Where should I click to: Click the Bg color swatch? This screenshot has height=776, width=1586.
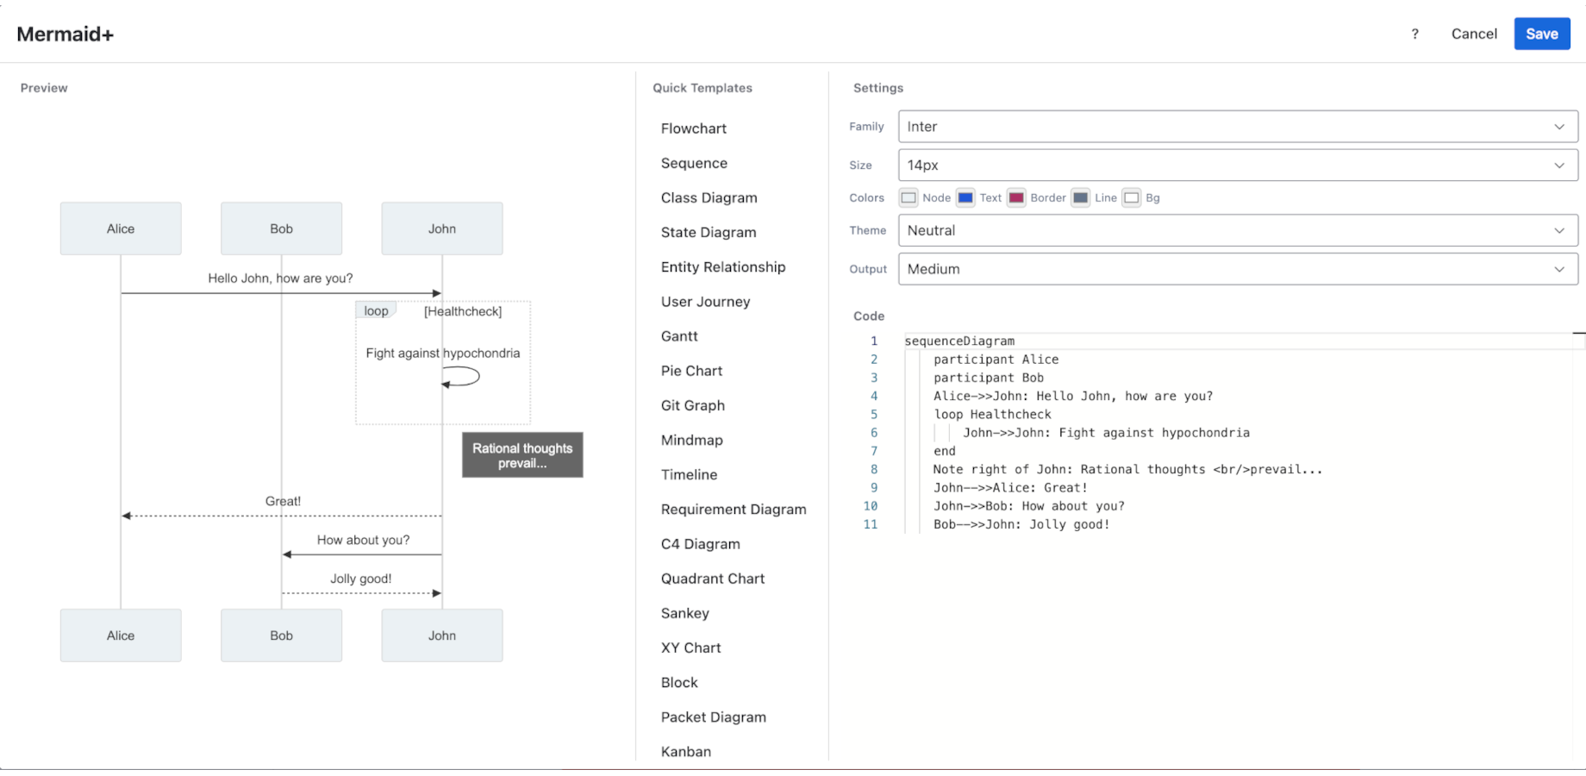click(1132, 197)
